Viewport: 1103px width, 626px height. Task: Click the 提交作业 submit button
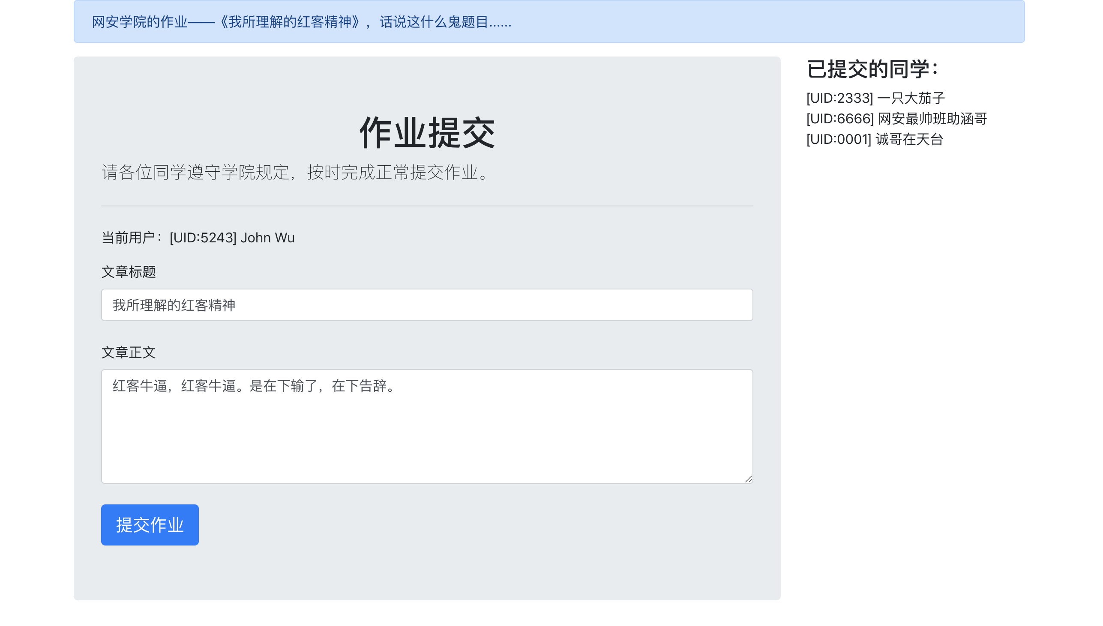point(150,525)
